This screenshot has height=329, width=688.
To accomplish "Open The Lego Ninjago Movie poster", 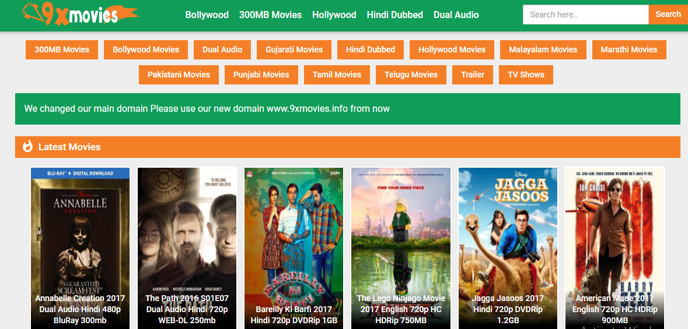I will point(400,248).
